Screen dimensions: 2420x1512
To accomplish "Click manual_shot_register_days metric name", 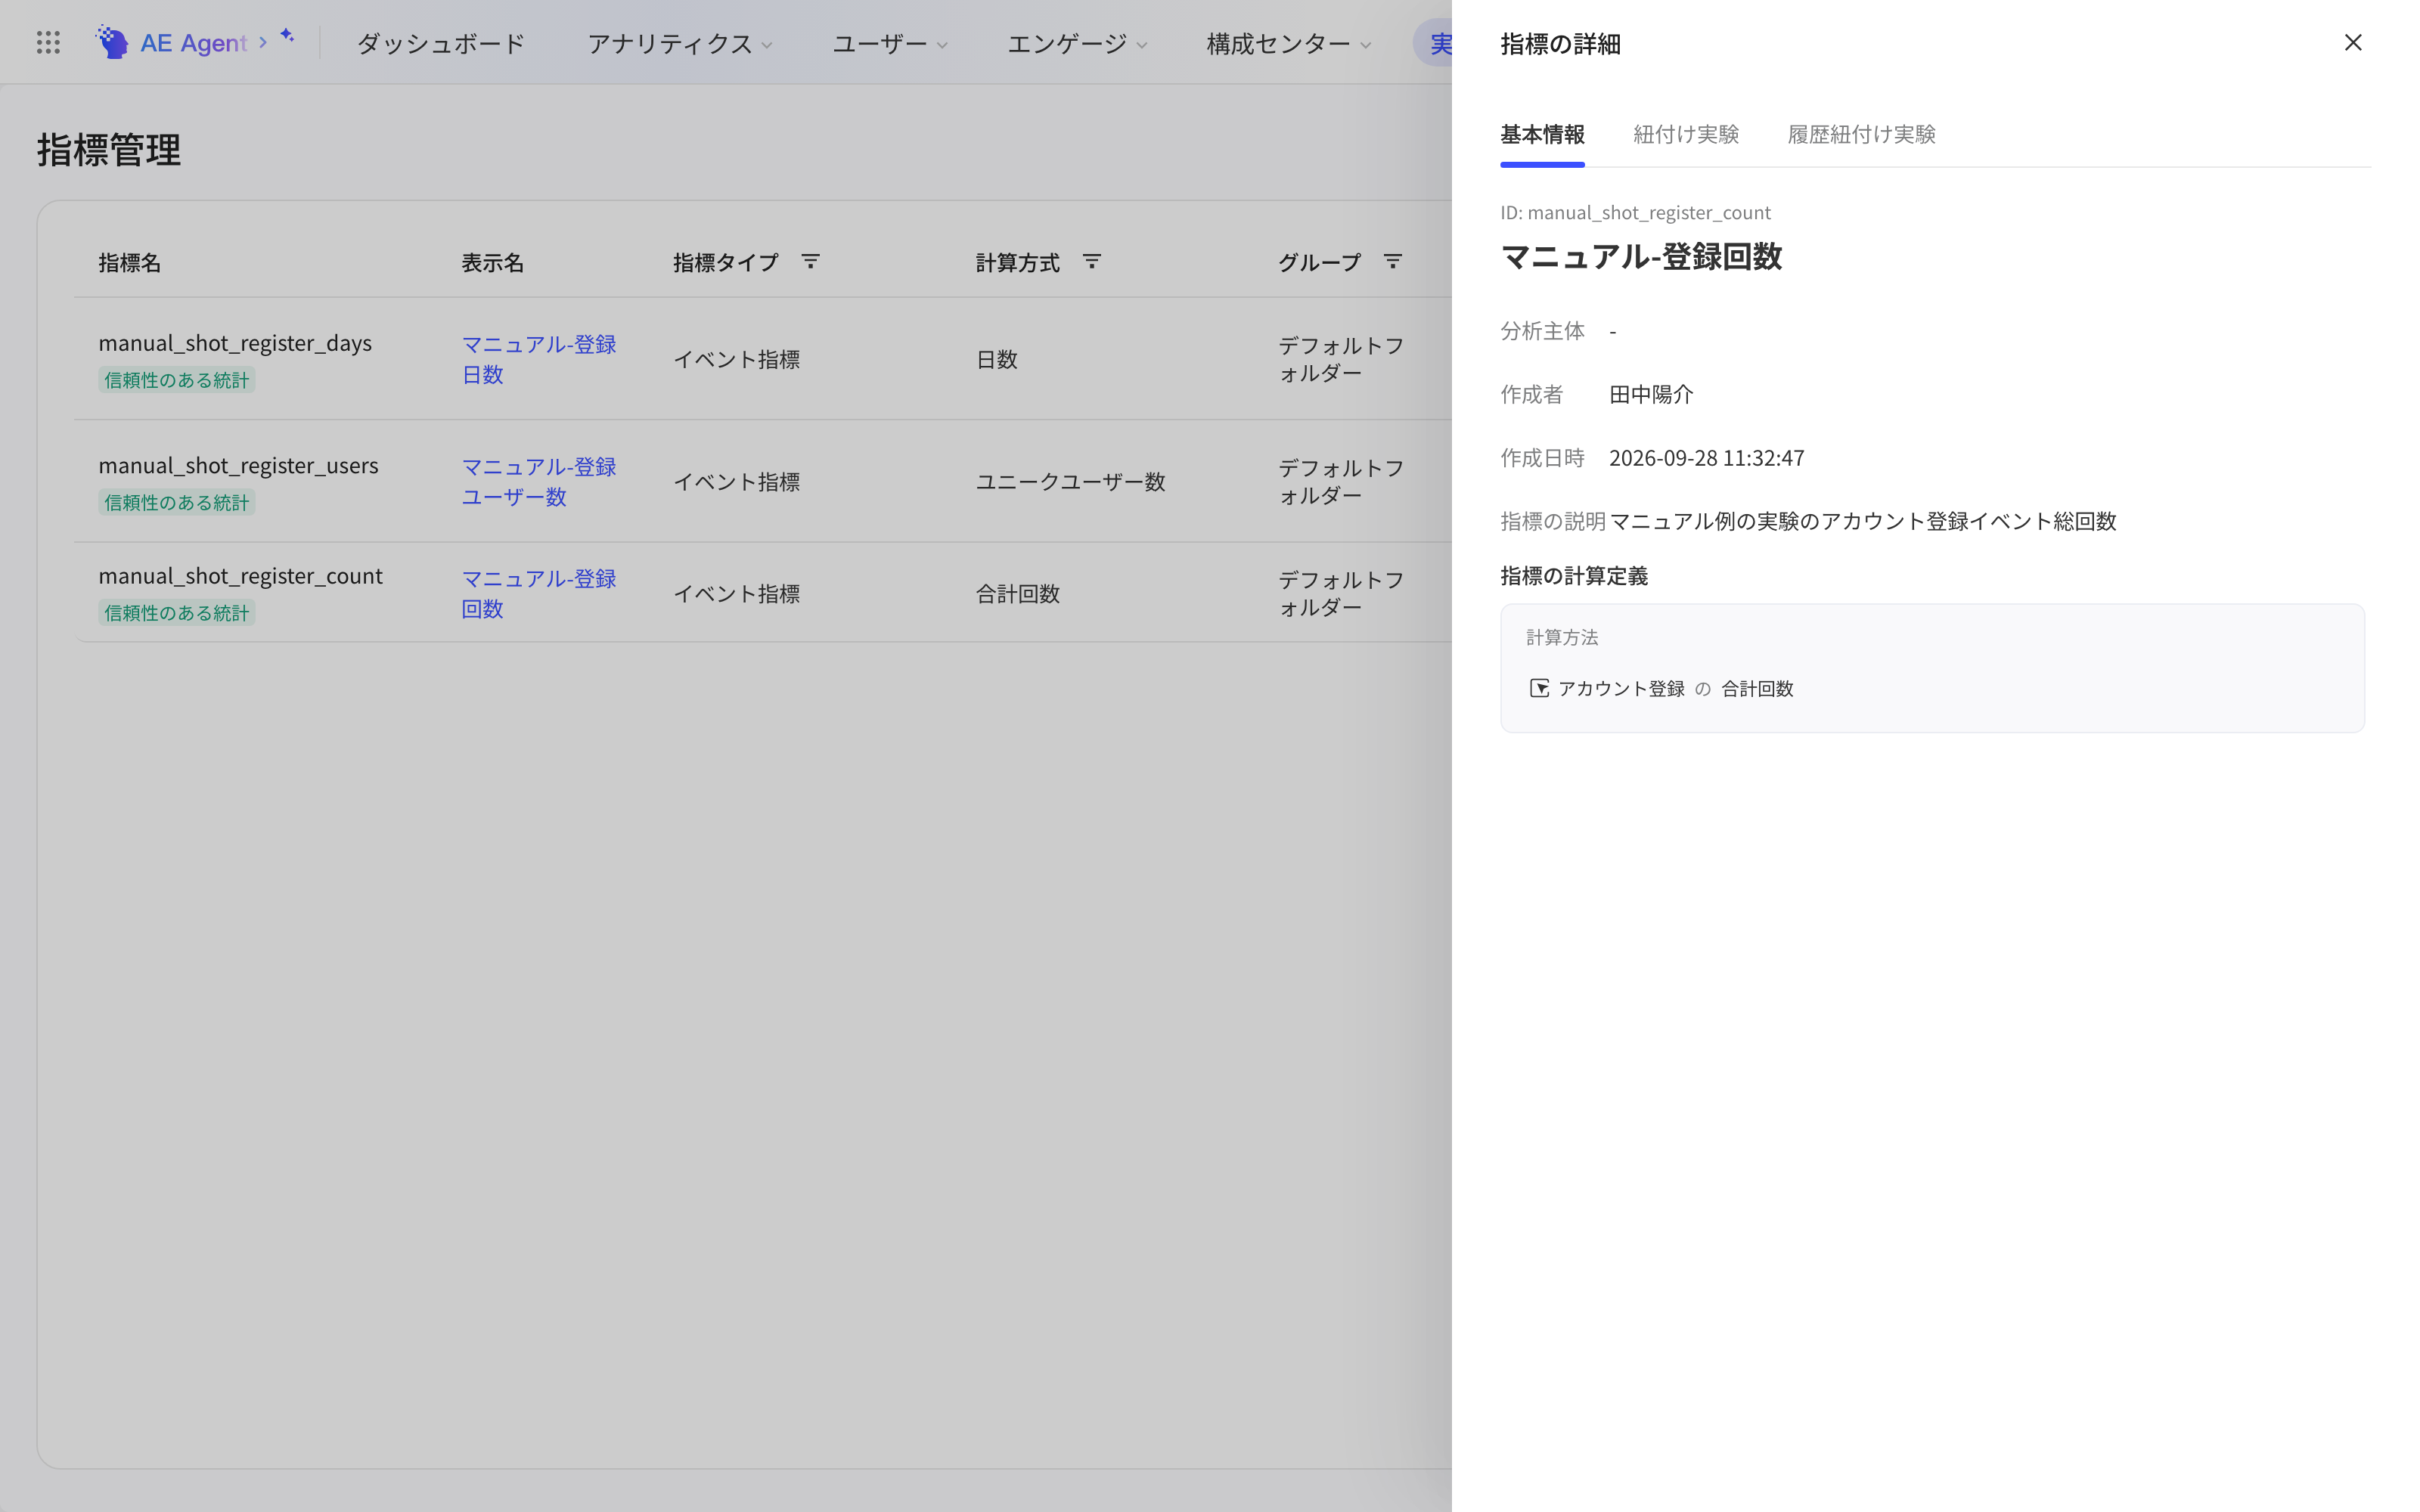I will [235, 343].
